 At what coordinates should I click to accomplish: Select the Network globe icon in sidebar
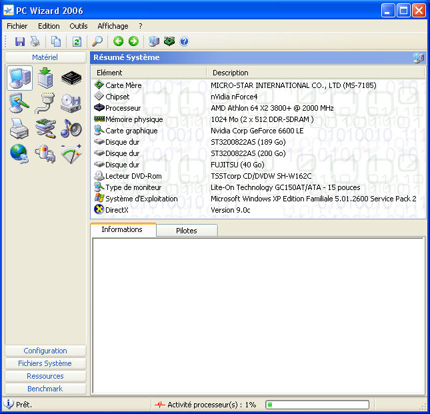19,153
